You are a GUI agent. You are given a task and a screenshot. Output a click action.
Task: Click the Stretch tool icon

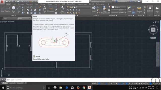coord(28,13)
